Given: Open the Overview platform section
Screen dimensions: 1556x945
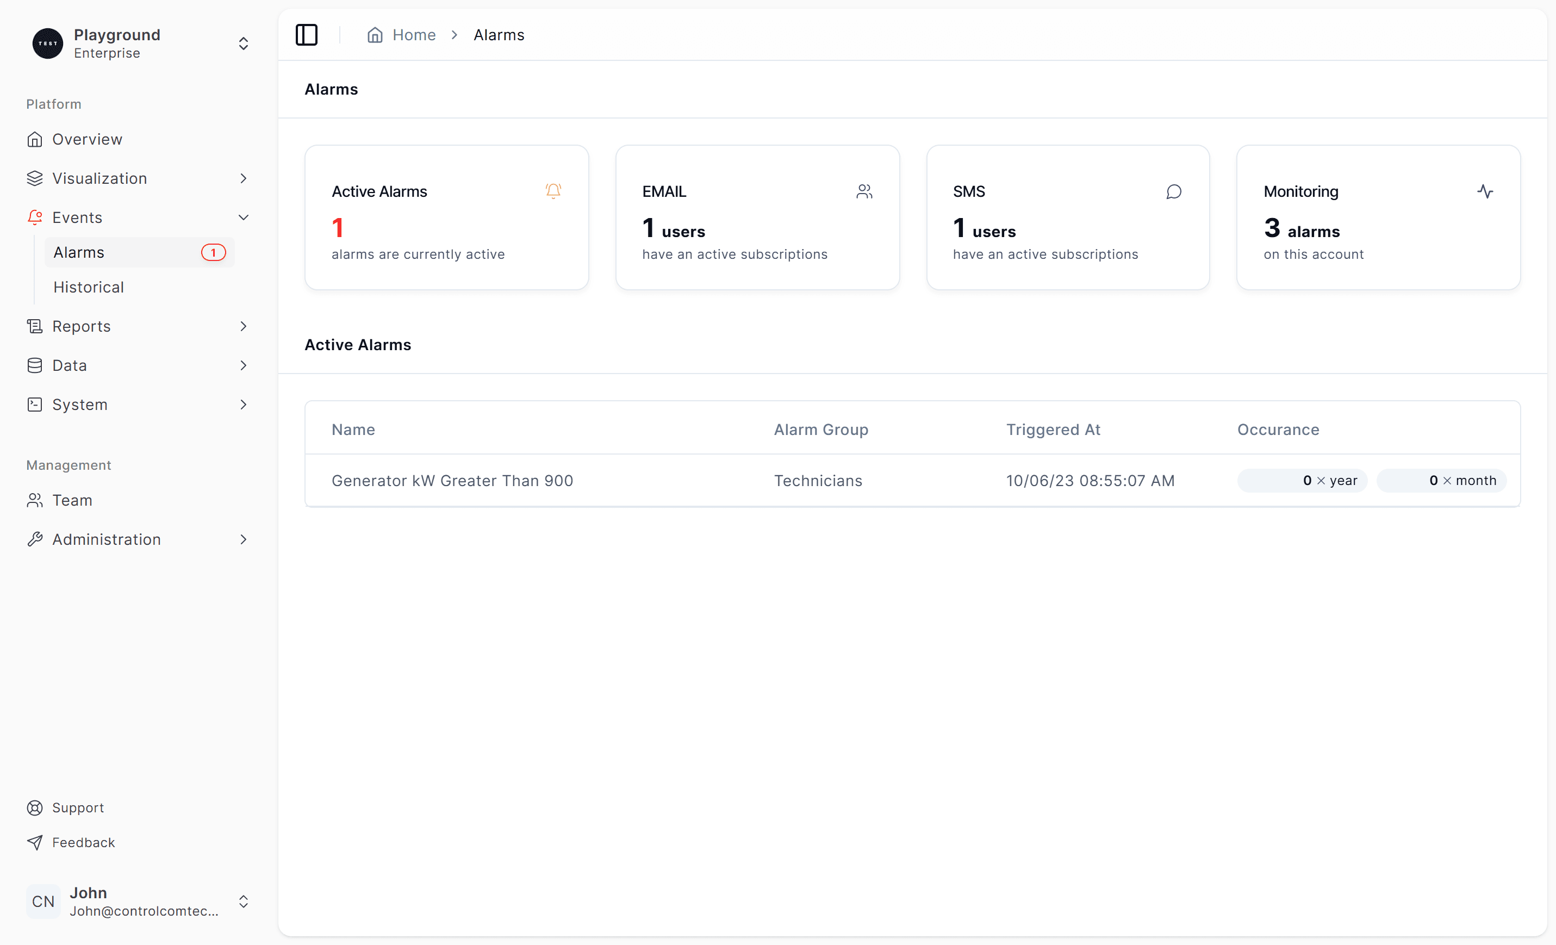Looking at the screenshot, I should [x=86, y=138].
